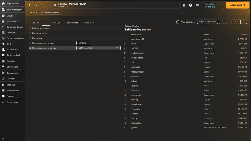The width and height of the screenshot is (251, 141).
Task: Go to Centre médical icon
Action: [x=3, y=55]
